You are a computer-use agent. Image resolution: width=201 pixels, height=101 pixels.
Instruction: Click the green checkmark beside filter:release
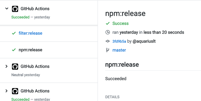pyautogui.click(x=14, y=33)
